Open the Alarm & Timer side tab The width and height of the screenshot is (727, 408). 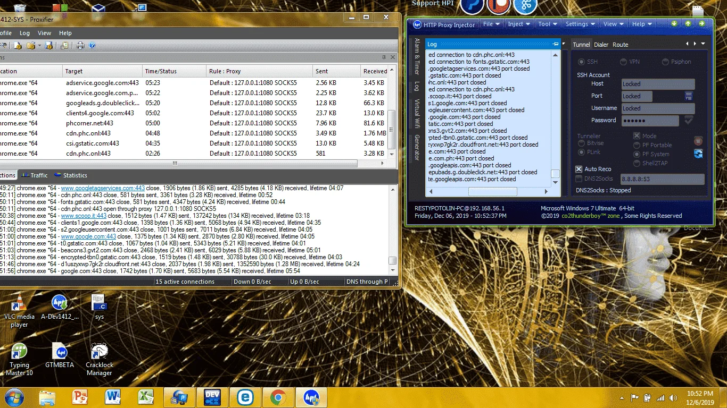[x=417, y=56]
